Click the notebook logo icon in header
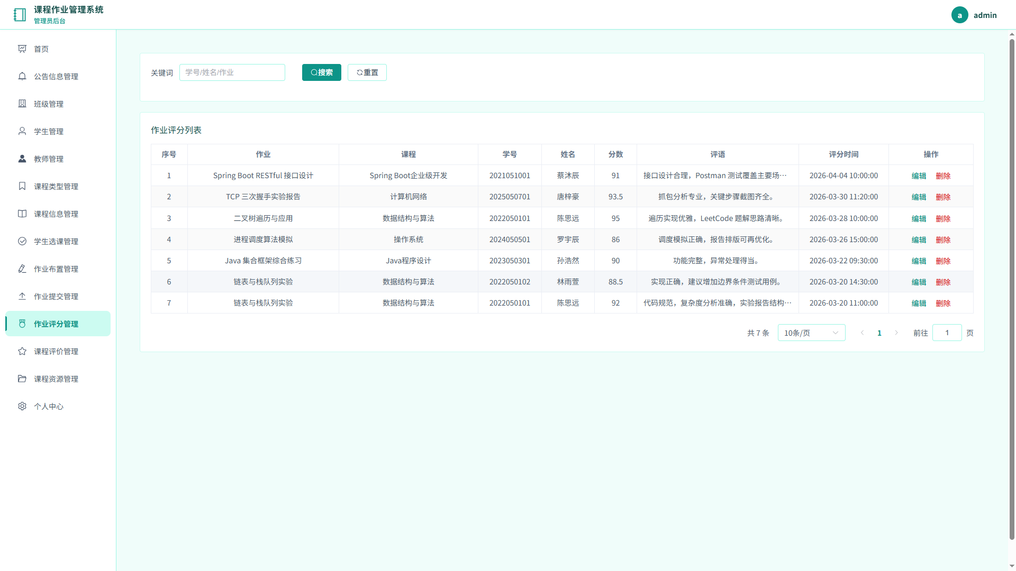This screenshot has height=571, width=1016. [x=20, y=15]
